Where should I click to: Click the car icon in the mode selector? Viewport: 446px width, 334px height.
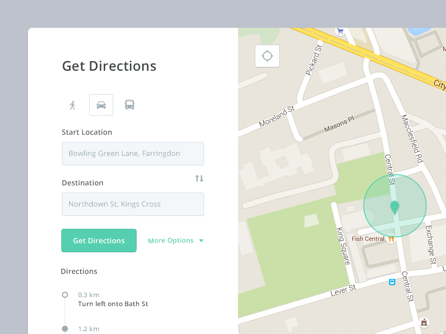tap(101, 105)
